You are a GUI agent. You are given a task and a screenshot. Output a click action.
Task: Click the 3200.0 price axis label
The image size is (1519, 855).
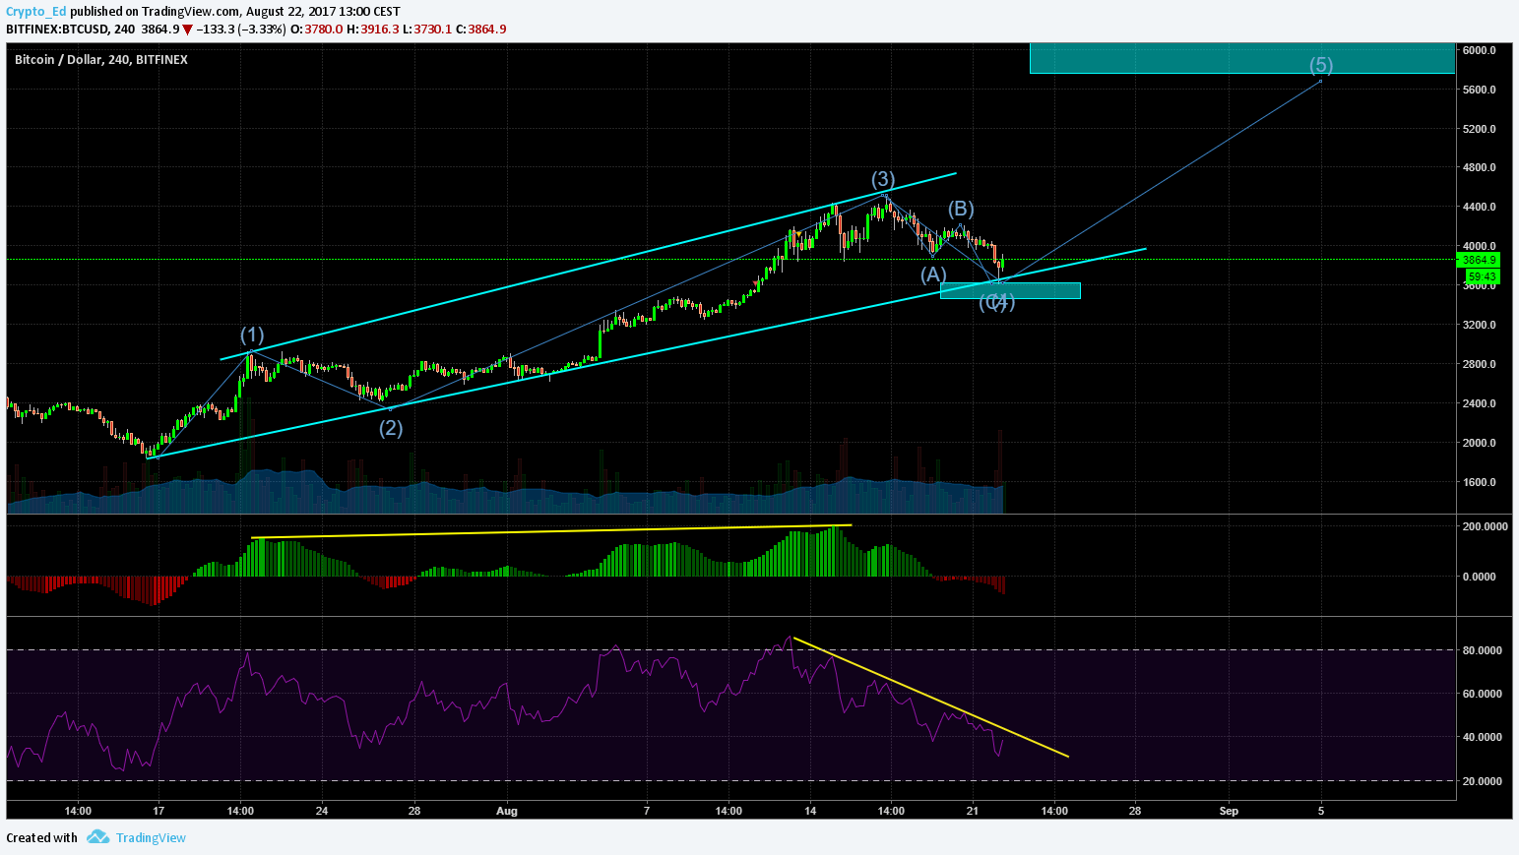coord(1479,325)
